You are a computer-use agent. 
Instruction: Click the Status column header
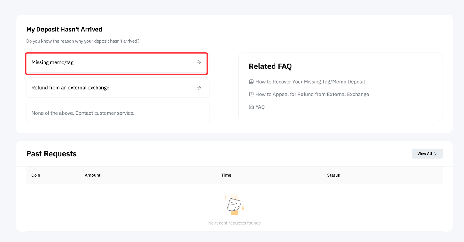pos(333,175)
